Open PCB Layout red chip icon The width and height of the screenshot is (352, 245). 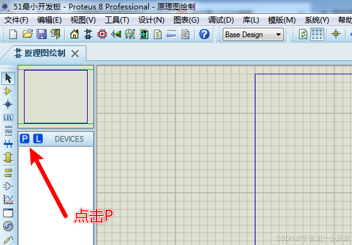coord(102,34)
